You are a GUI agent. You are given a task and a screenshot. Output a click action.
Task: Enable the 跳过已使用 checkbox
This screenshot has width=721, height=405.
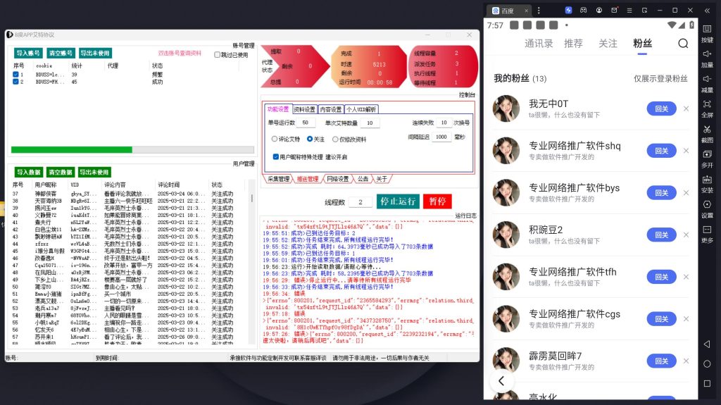click(x=218, y=54)
